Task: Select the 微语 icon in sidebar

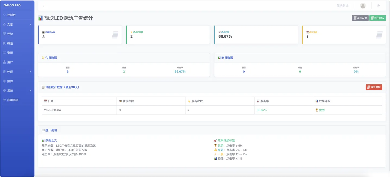Action: [x=4, y=43]
